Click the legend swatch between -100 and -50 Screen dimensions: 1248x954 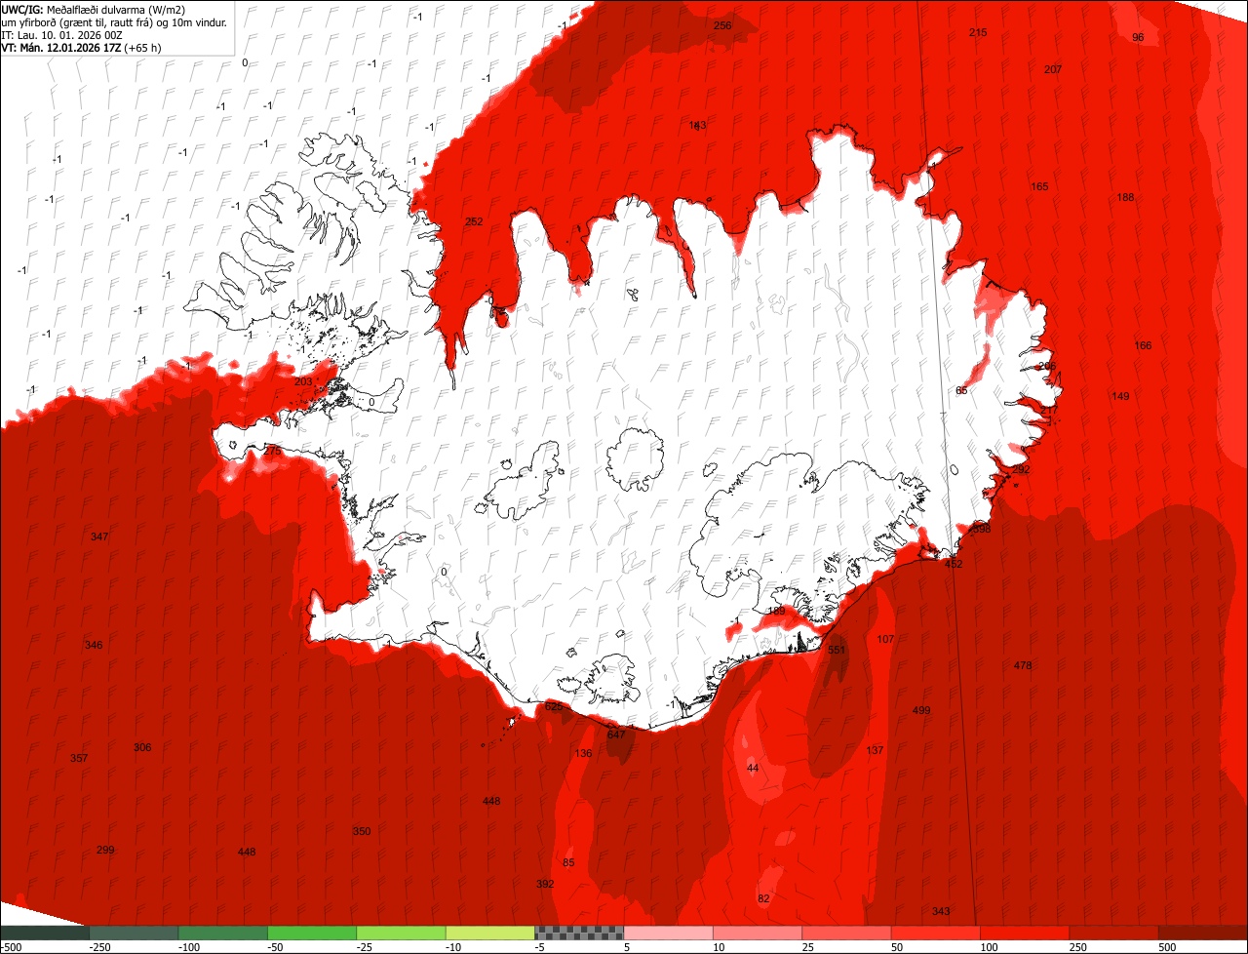click(222, 933)
